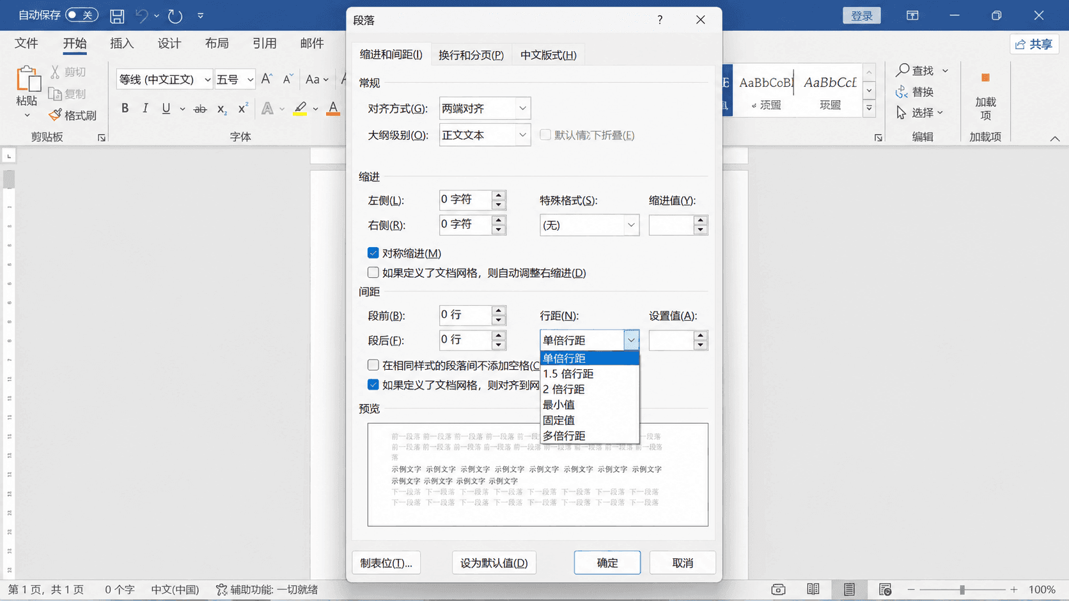
Task: Click the Login (登录) button
Action: 861,15
